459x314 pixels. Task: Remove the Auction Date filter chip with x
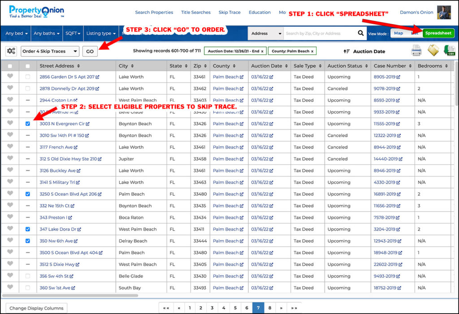tap(262, 51)
